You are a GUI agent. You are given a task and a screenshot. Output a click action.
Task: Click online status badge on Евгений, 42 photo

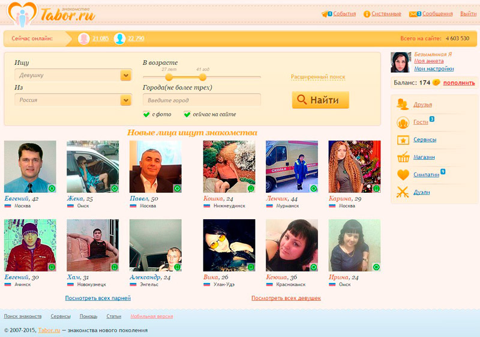point(52,189)
